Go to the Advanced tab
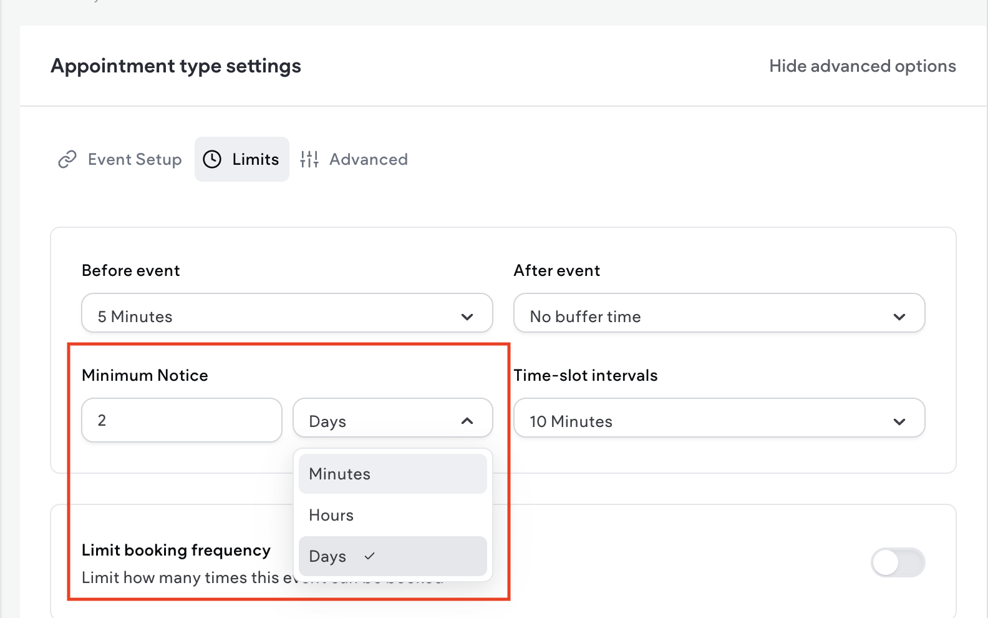The height and width of the screenshot is (618, 988). point(368,160)
